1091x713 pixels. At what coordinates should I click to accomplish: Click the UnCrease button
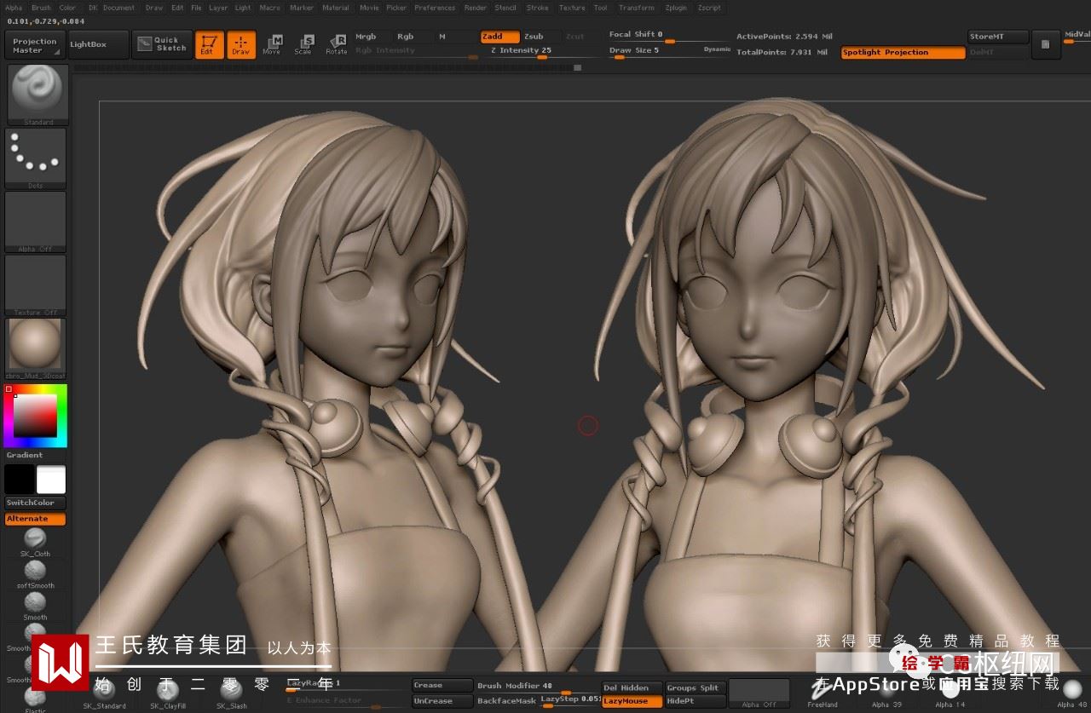[x=442, y=701]
